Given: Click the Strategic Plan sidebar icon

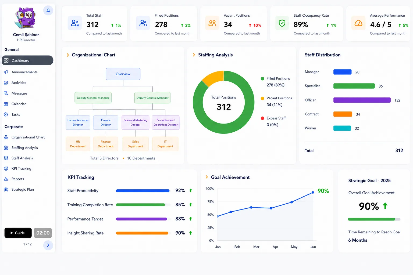Looking at the screenshot, I should click(x=6, y=189).
